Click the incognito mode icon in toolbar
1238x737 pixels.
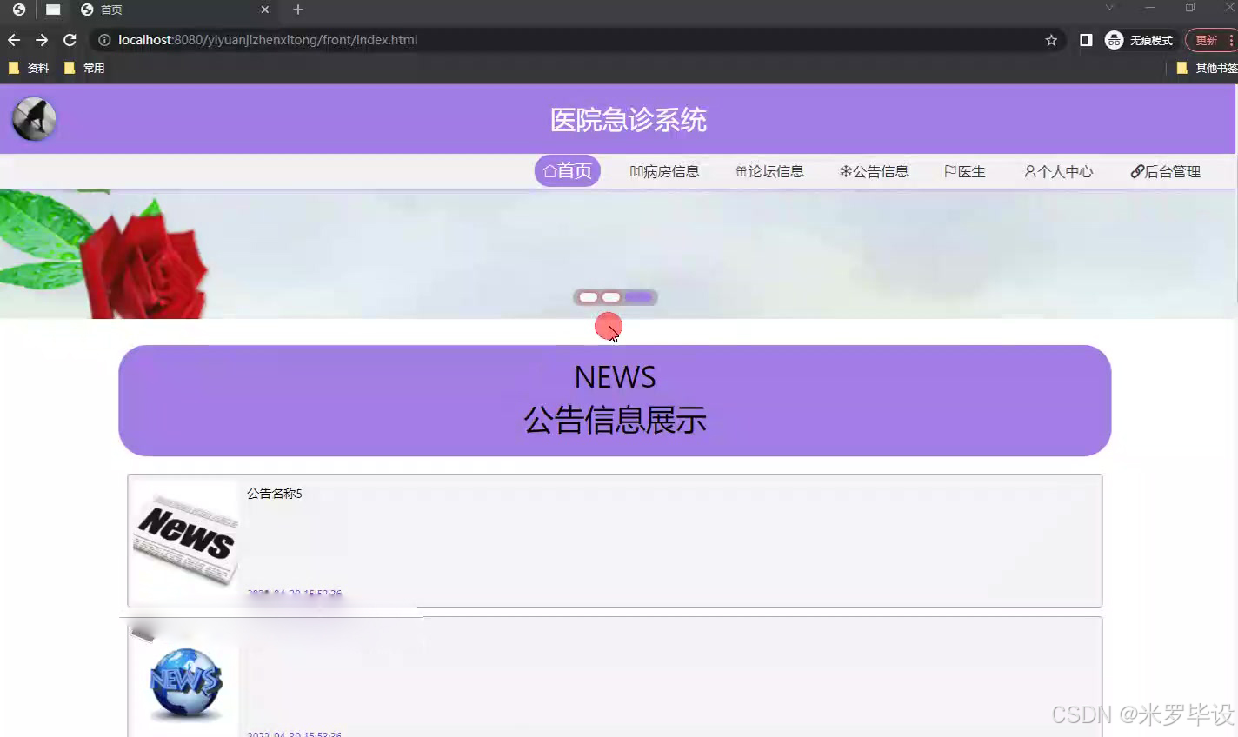tap(1114, 39)
